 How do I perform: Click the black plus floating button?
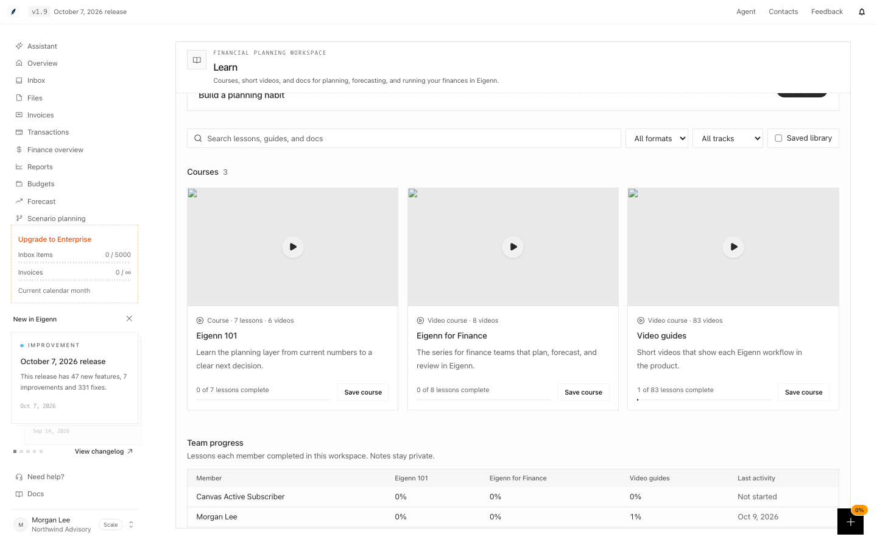(850, 522)
